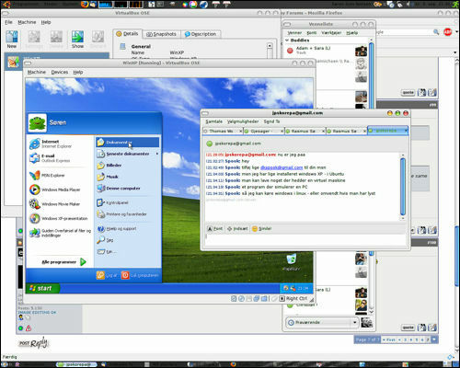Viewport: 460px width, 368px height.
Task: Click the chat conversation vertical scrollbar
Action: point(403,187)
